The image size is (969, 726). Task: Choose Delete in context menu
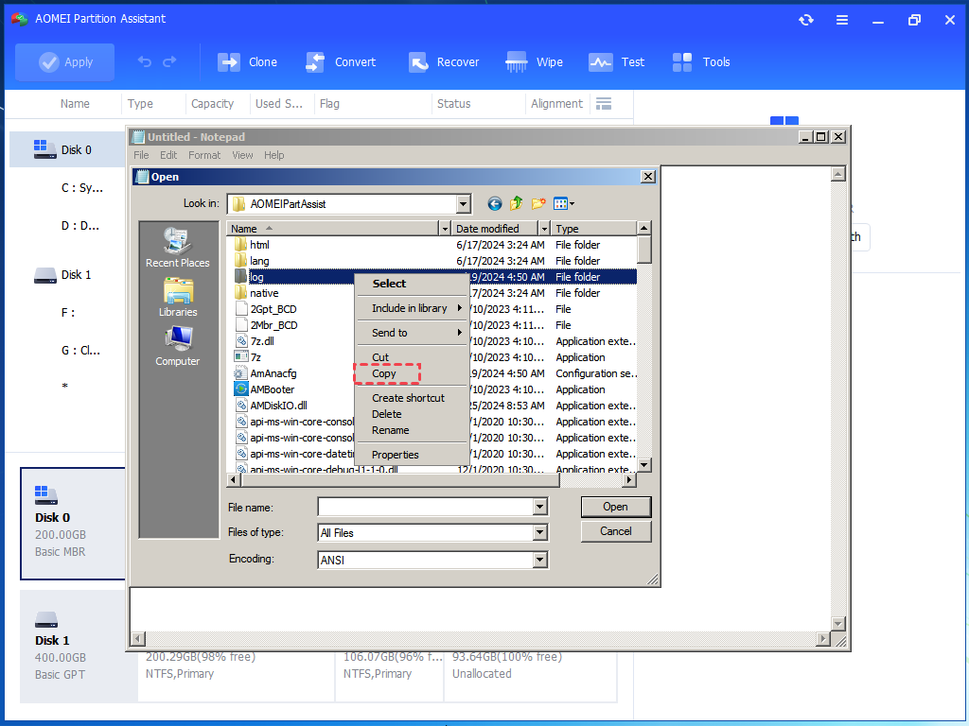[x=413, y=414]
